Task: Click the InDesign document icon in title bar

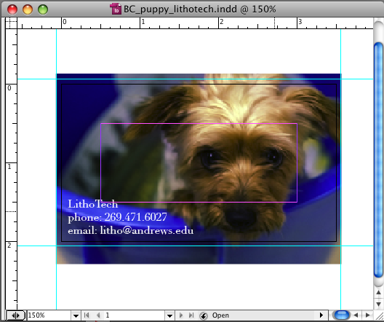Action: 116,9
